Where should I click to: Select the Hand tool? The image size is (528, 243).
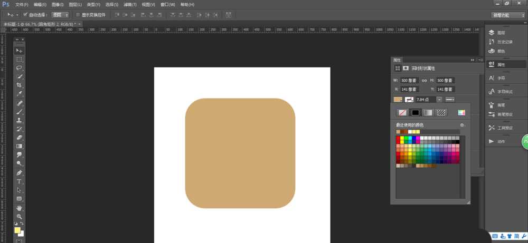click(x=20, y=208)
